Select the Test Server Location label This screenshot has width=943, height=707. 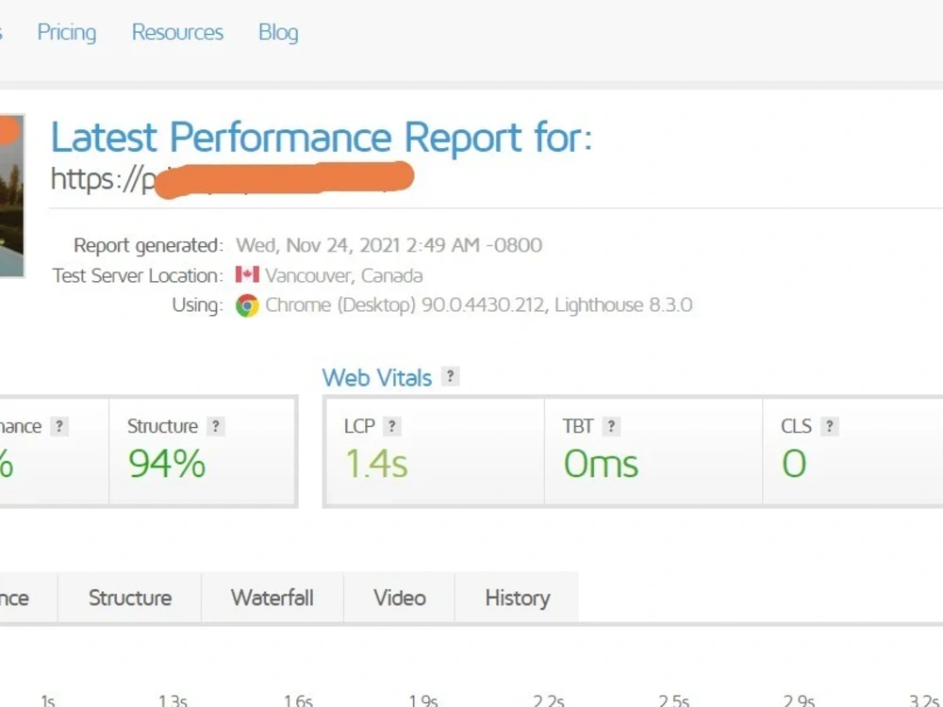[138, 275]
